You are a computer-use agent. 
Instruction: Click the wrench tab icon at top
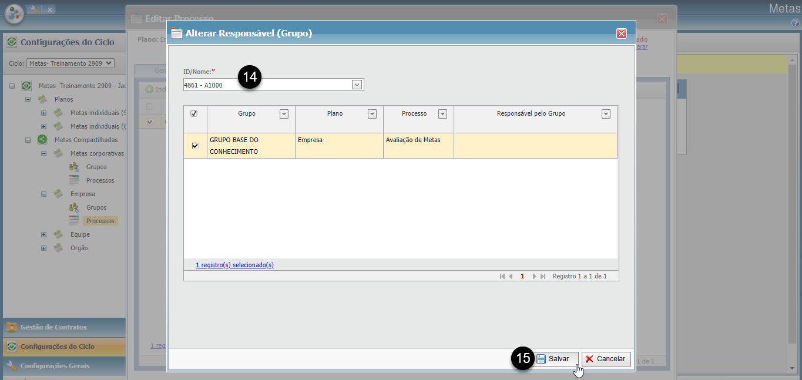(x=35, y=9)
